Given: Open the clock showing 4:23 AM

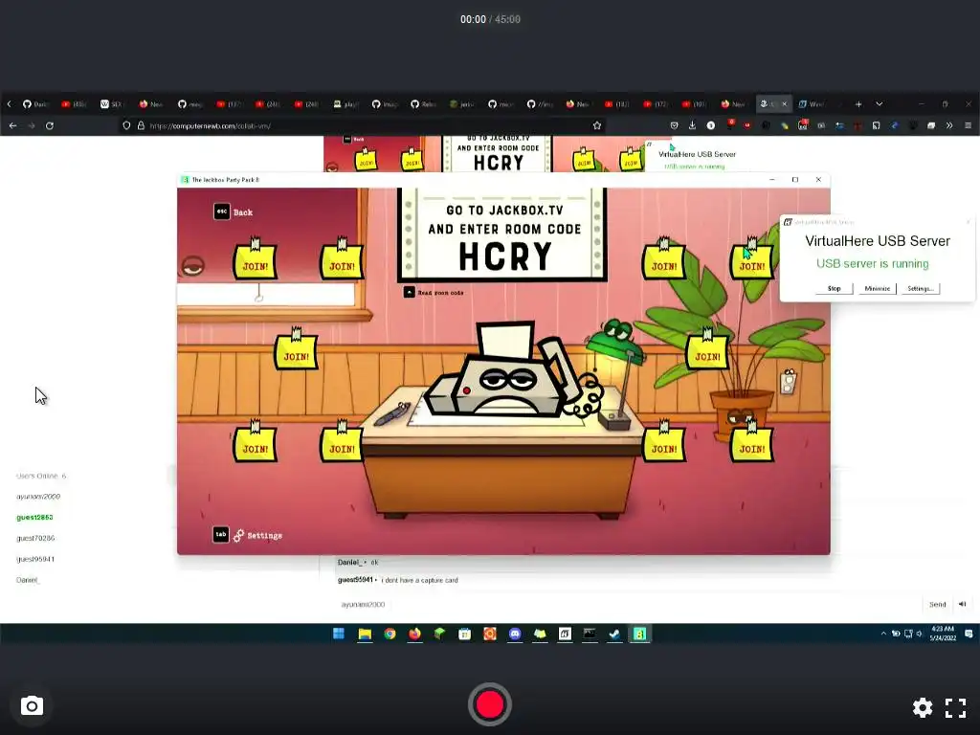Looking at the screenshot, I should pos(943,634).
